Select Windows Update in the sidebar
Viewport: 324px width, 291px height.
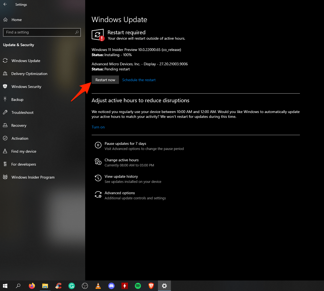(x=25, y=60)
